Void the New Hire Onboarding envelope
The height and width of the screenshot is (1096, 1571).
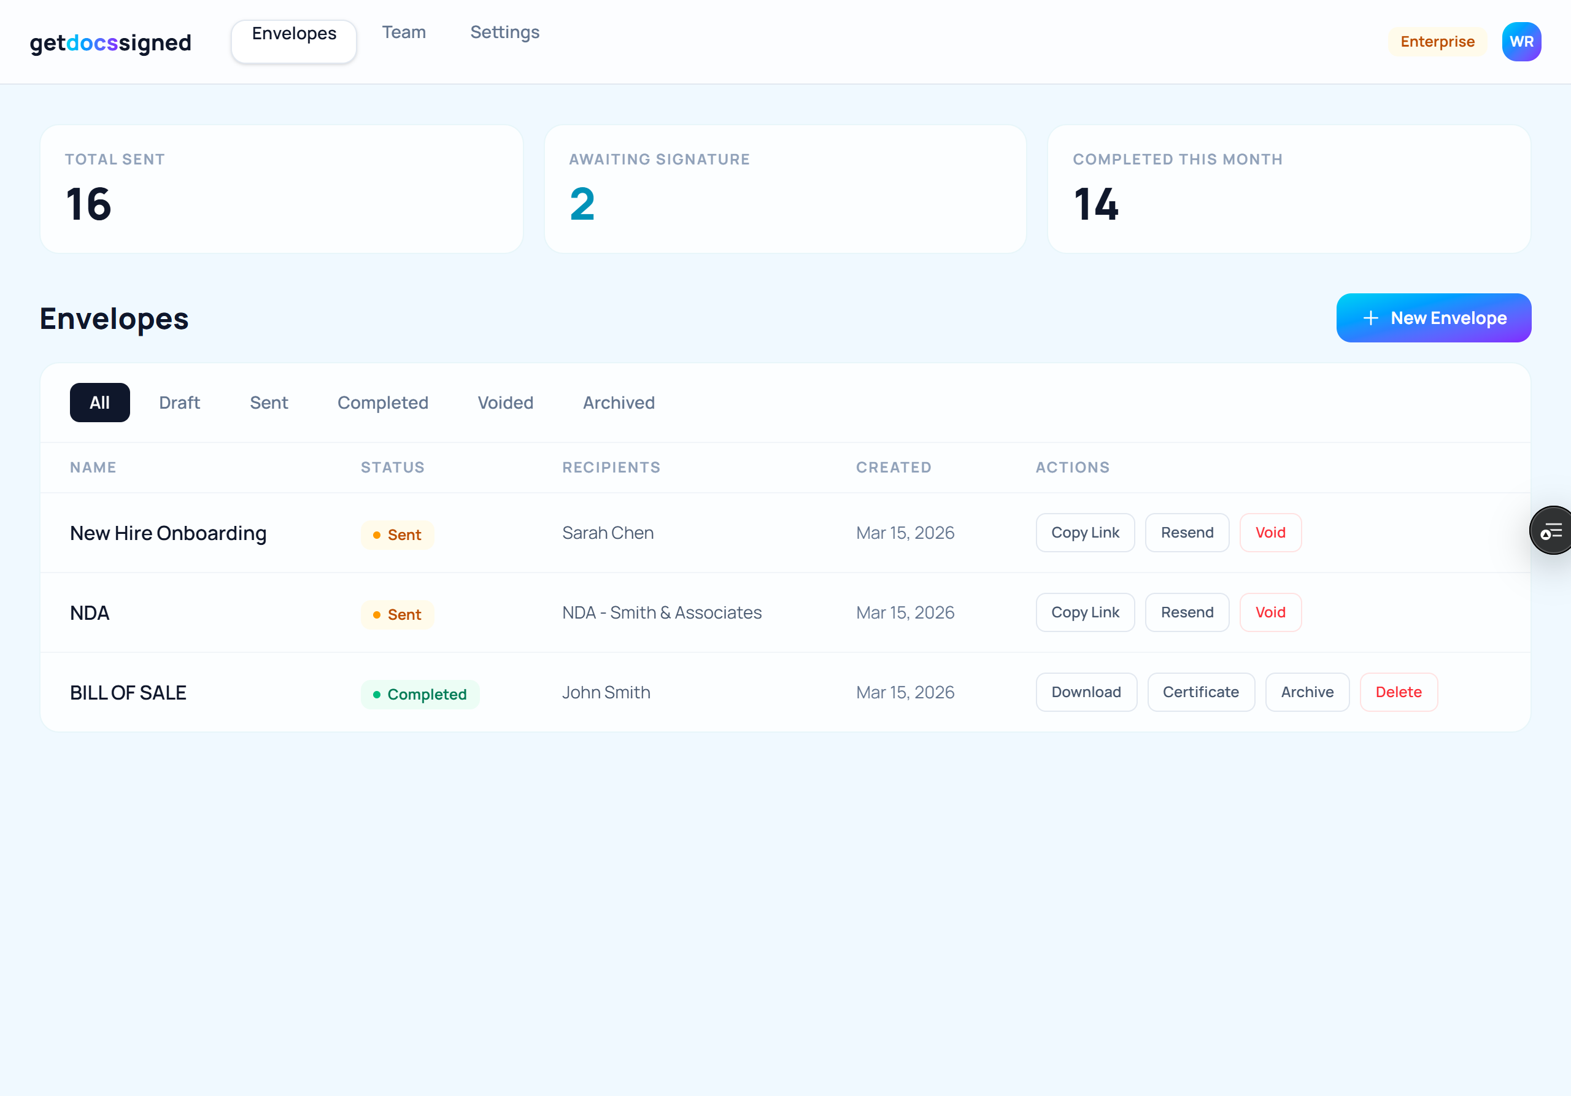coord(1270,532)
